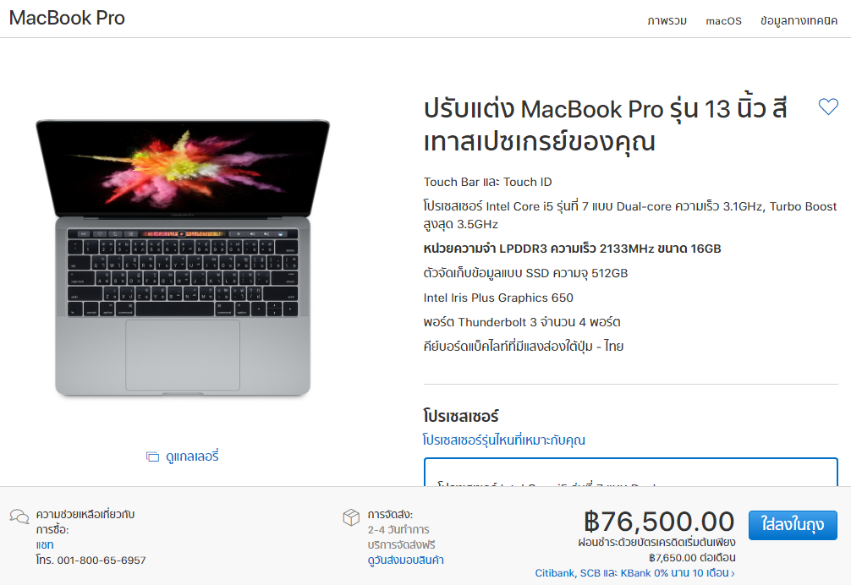
Task: Start a chat via แชท link
Action: [45, 545]
